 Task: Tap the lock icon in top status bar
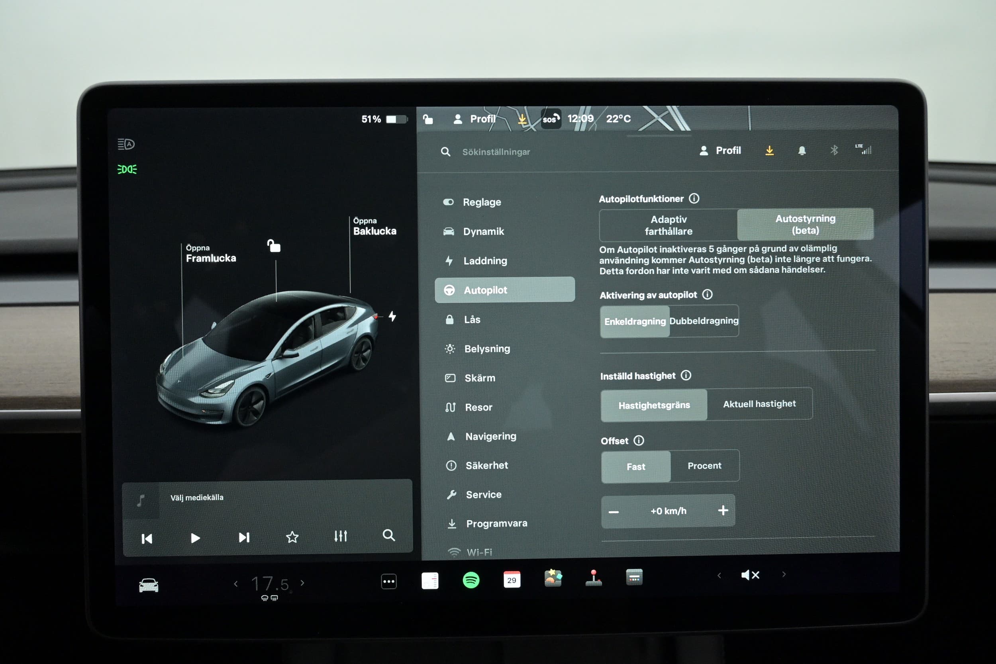point(428,119)
